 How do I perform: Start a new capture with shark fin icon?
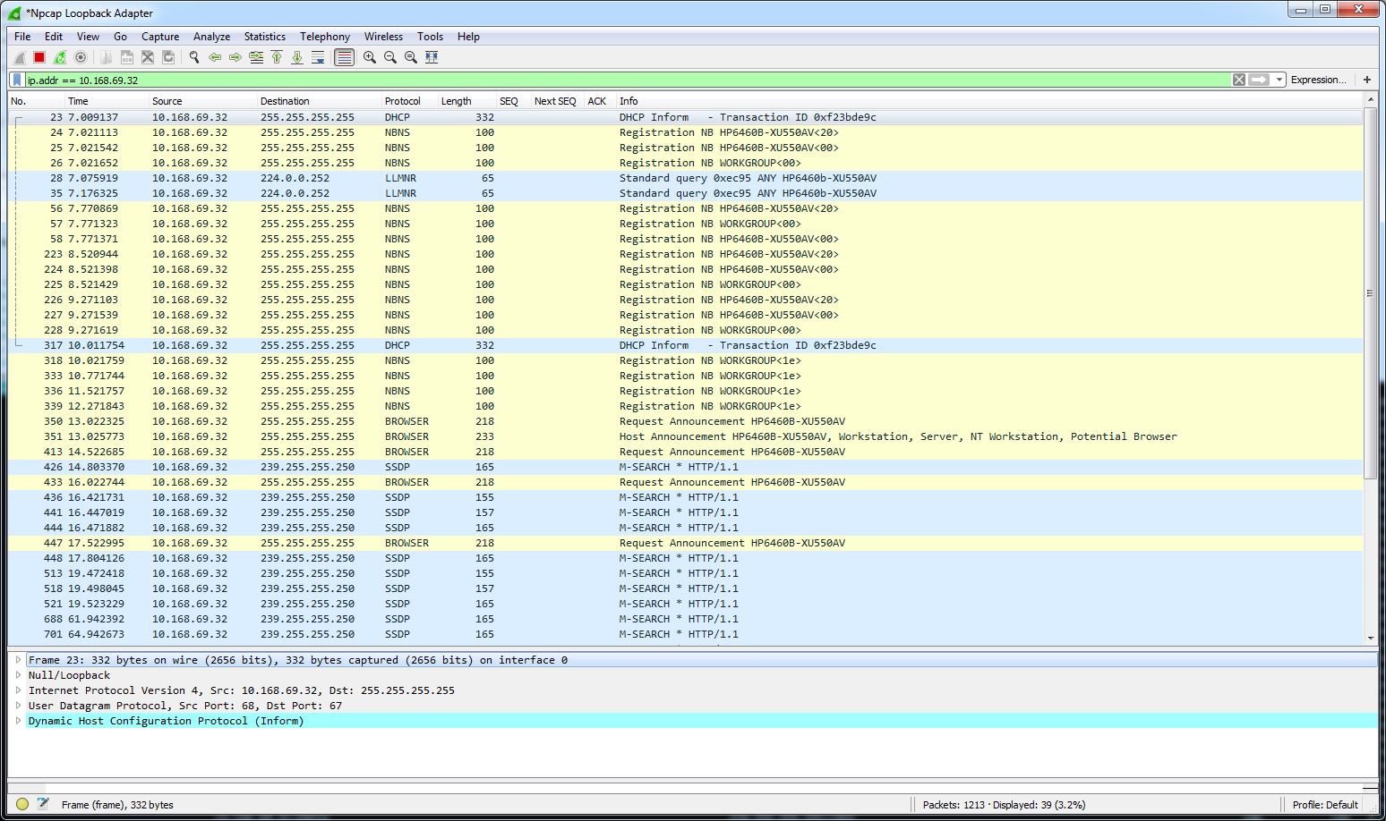[19, 57]
